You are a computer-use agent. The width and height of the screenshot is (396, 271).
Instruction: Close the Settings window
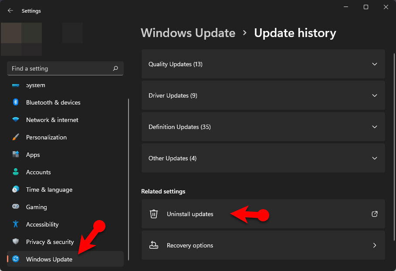386,7
